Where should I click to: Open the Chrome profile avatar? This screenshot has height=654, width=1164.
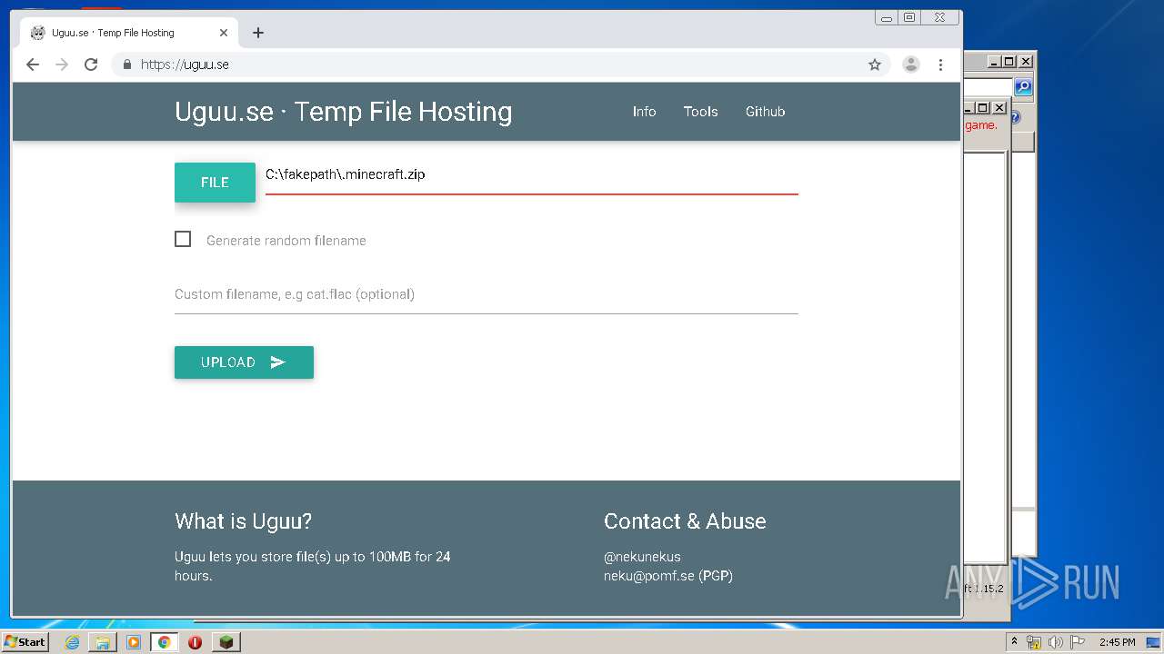coord(910,64)
